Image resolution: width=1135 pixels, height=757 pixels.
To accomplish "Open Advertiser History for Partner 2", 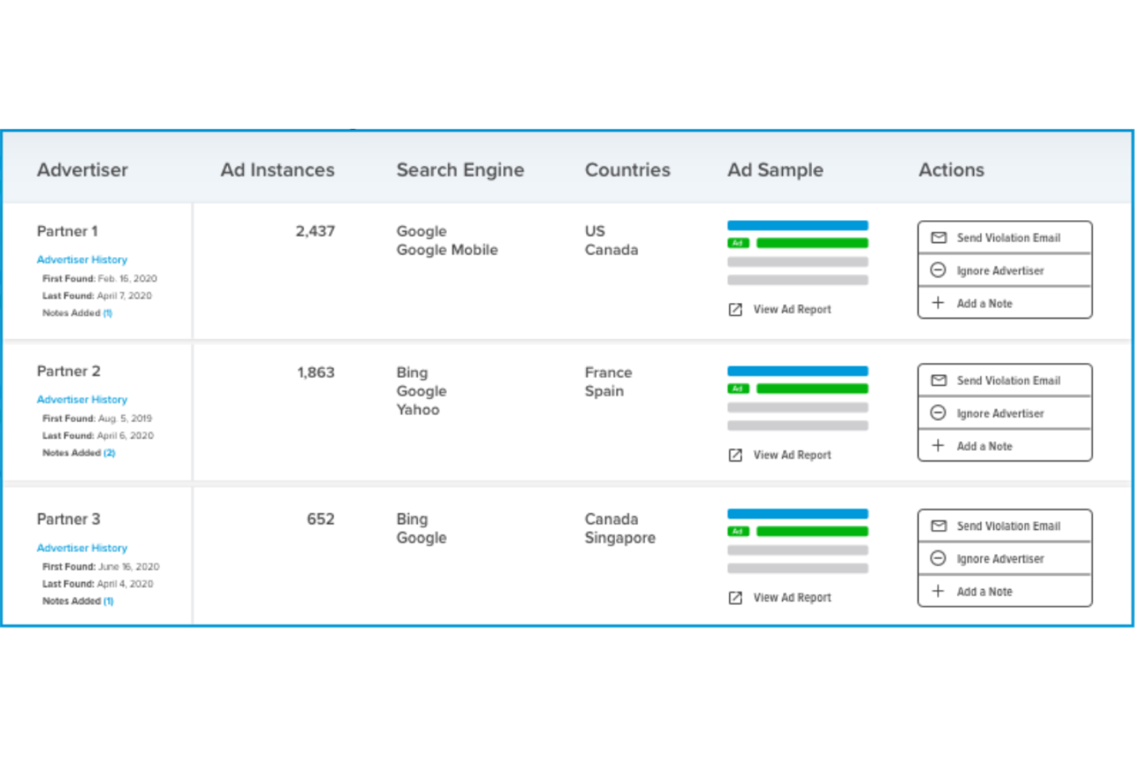I will (x=82, y=399).
